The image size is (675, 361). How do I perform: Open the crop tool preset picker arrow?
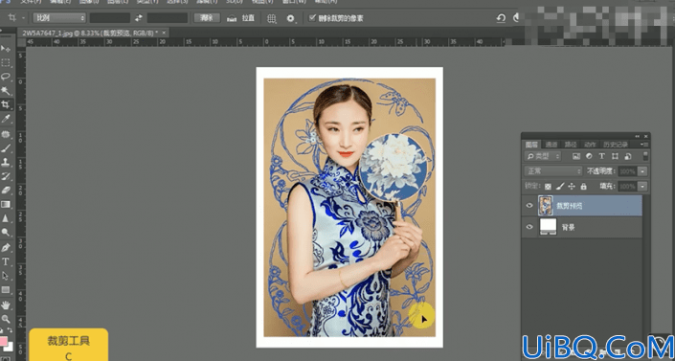point(22,18)
